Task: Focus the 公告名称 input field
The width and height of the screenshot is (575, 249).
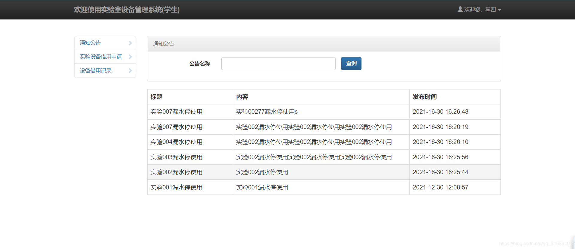Action: [278, 63]
